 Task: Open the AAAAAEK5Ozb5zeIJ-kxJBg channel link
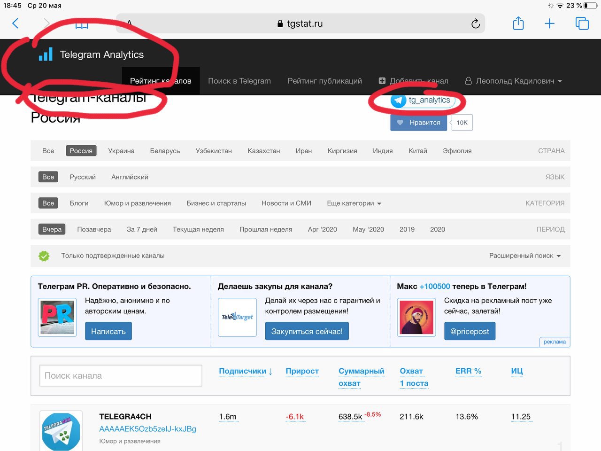click(x=148, y=429)
